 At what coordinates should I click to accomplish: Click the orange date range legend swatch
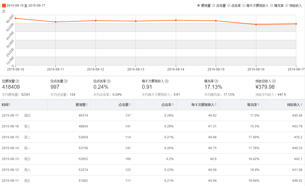click(4, 5)
